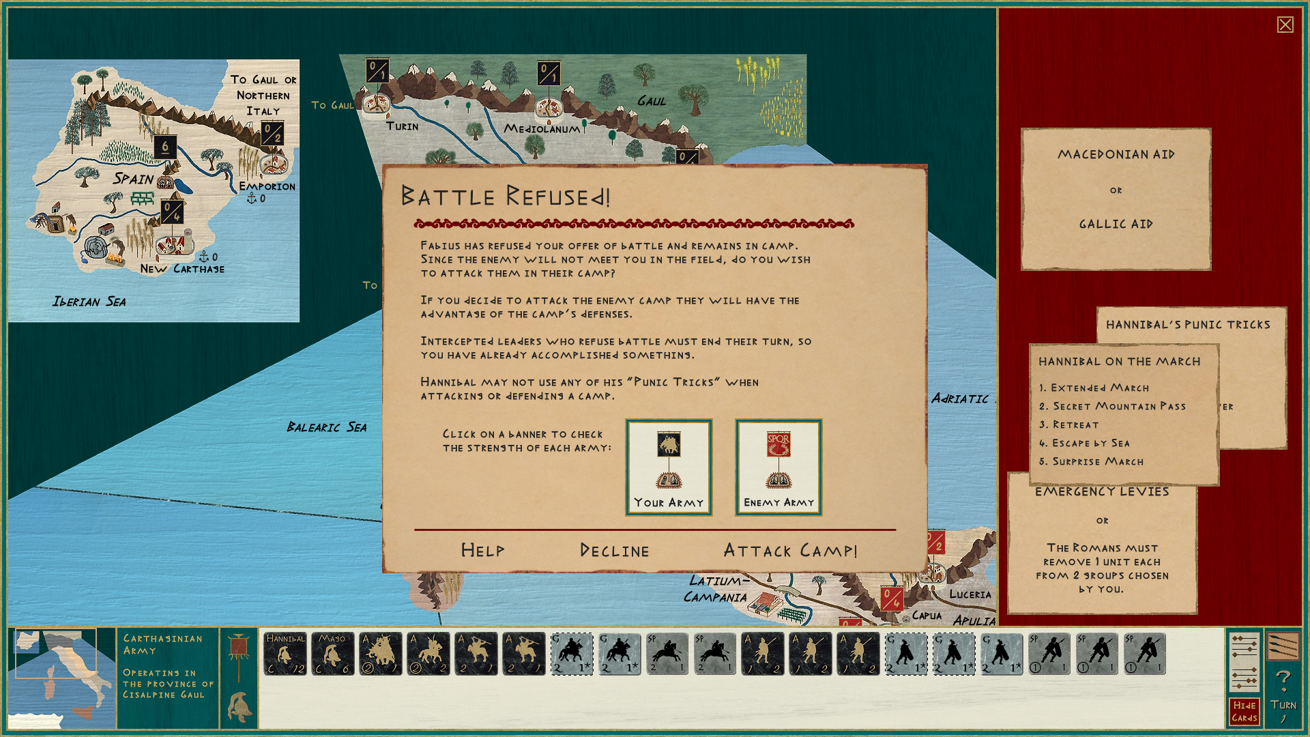Select the Hannibal leader unit tile
Viewport: 1310px width, 737px height.
pos(285,654)
